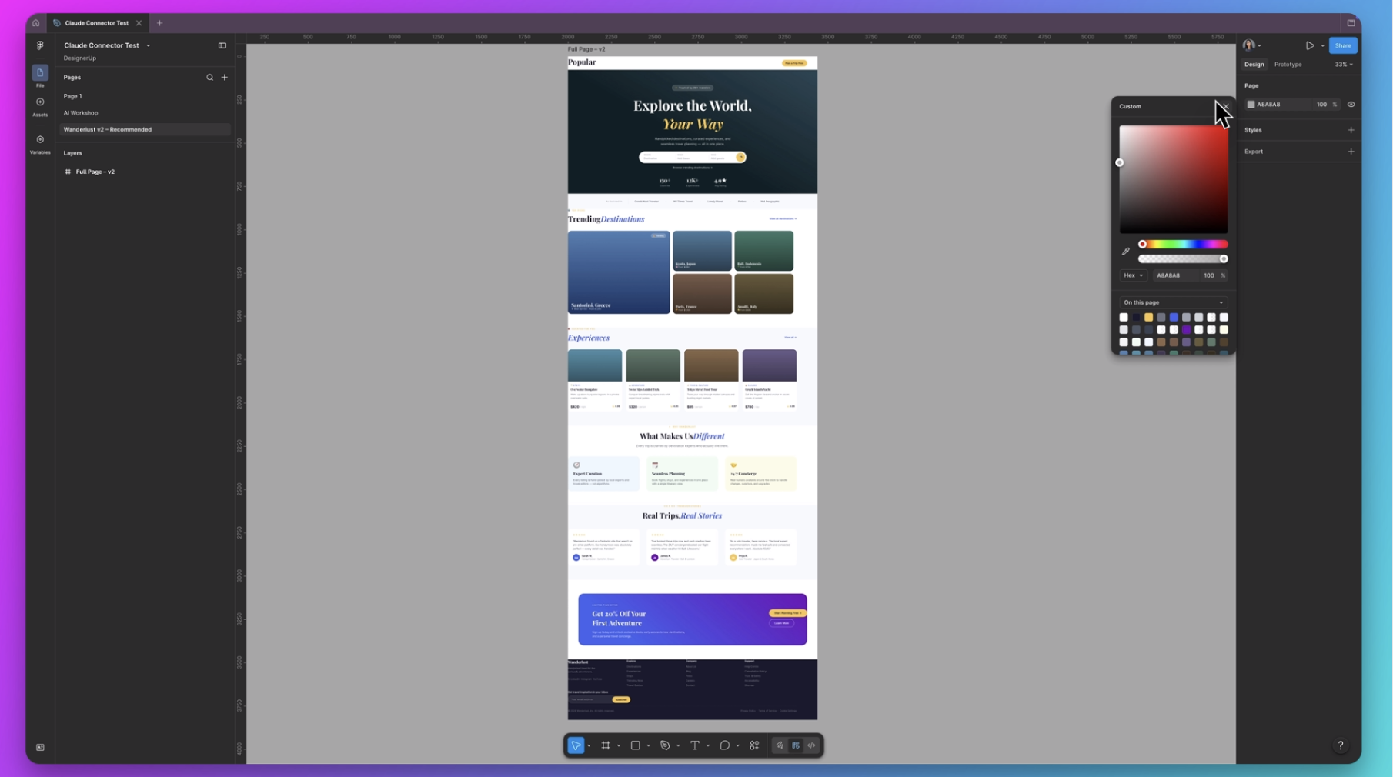
Task: Expand the On this page dropdown
Action: (1173, 302)
